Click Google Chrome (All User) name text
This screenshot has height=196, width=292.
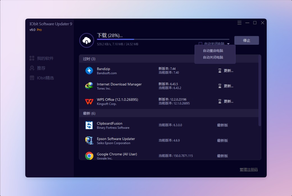point(117,154)
